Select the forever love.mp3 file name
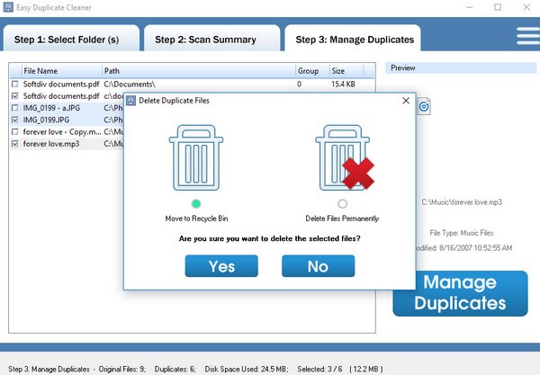 [x=51, y=144]
